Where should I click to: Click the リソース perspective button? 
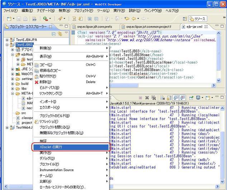pos(197,19)
